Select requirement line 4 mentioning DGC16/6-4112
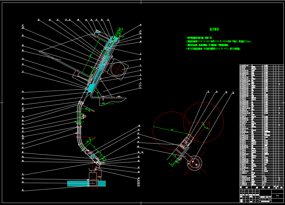This screenshot has height=205, width=285. click(213, 49)
